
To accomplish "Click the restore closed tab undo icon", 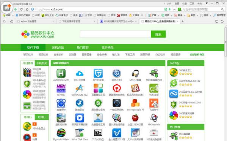I will [x=222, y=22].
